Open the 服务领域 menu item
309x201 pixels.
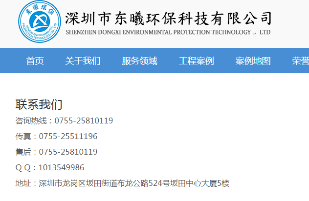coord(139,61)
